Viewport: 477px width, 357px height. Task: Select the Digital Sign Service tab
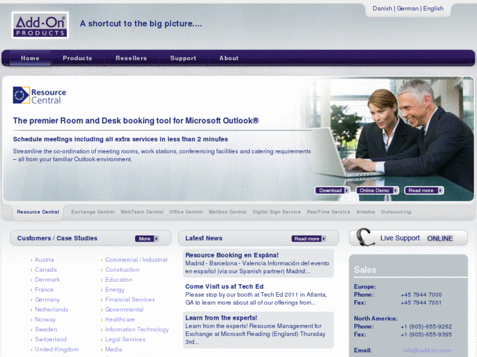point(276,212)
